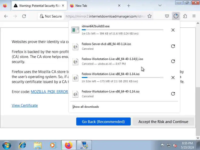200x150 pixels.
Task: Launch Internet Explorer from taskbar
Action: (x=22, y=145)
